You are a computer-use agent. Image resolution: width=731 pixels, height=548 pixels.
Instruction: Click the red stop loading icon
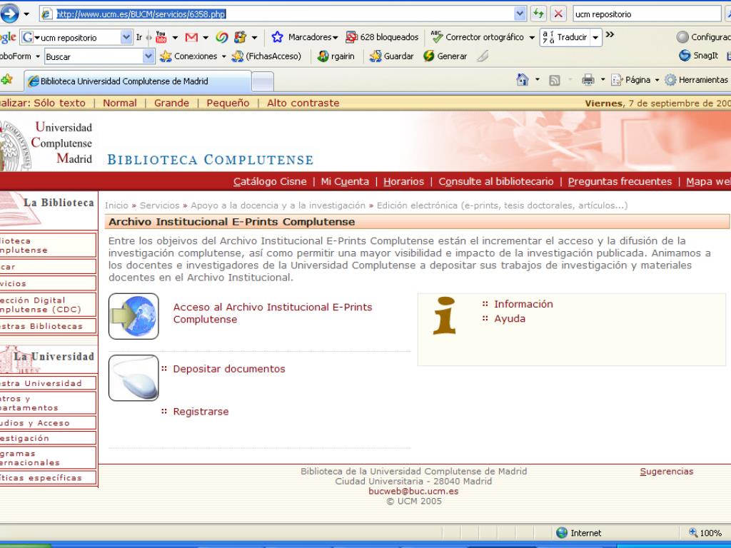(558, 14)
